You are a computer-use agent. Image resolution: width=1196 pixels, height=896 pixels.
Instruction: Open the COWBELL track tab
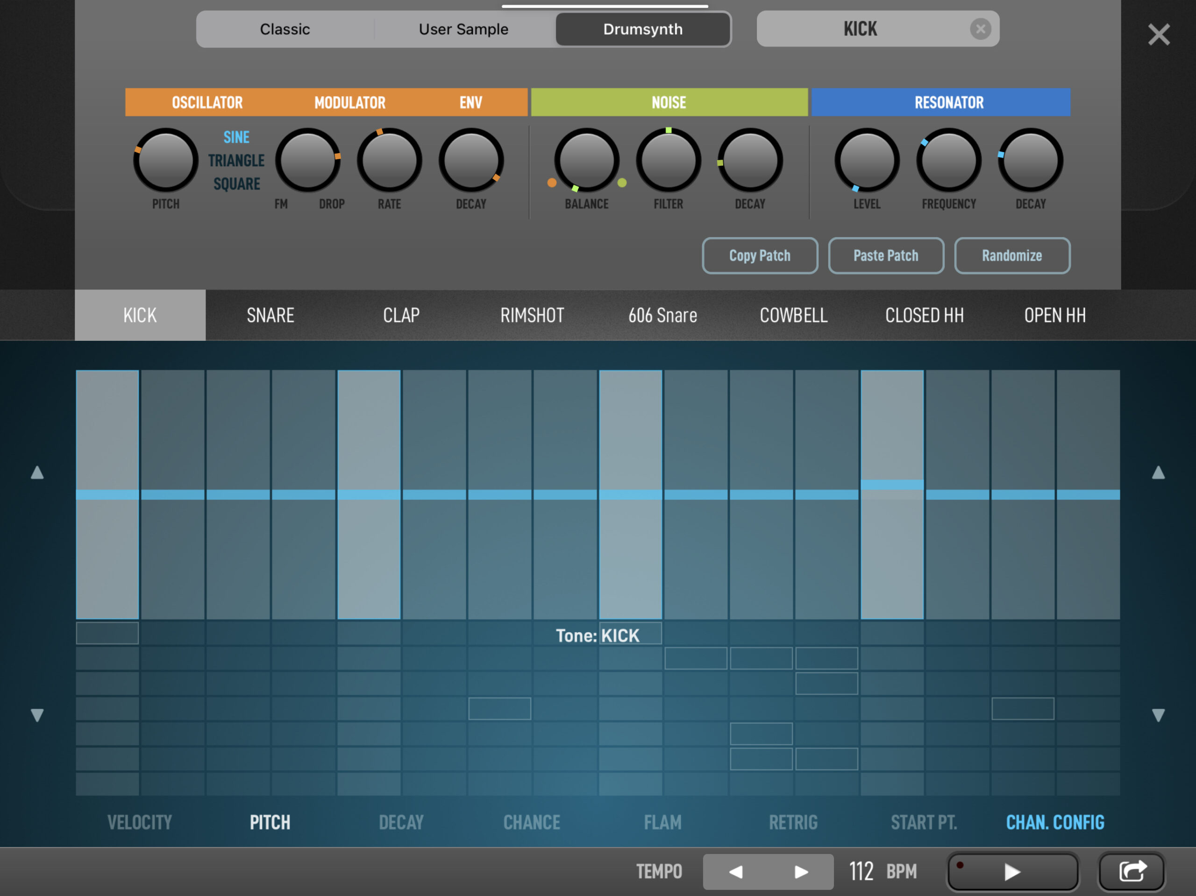tap(793, 315)
